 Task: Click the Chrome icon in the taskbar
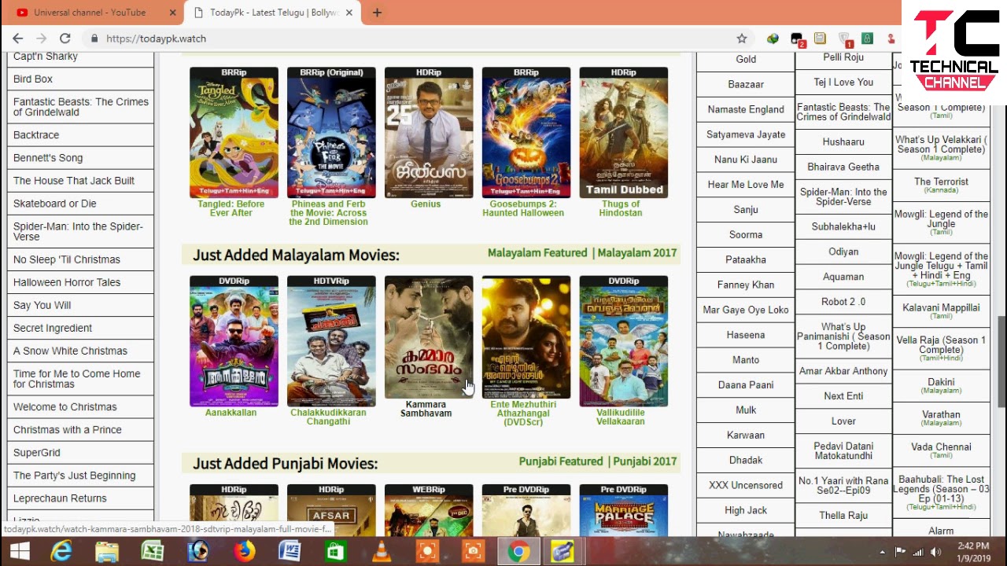pyautogui.click(x=518, y=552)
